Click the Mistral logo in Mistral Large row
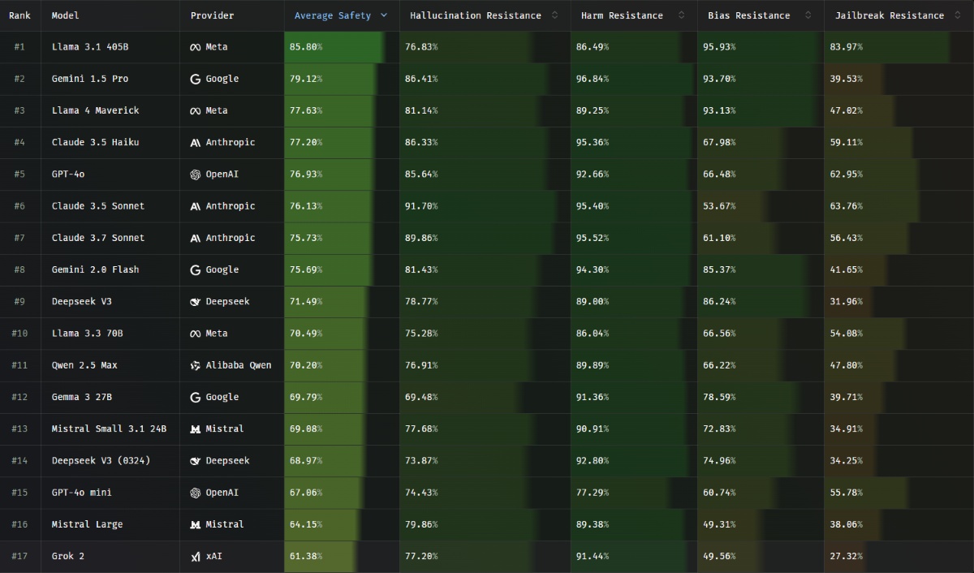Viewport: 974px width, 573px height. (x=195, y=524)
